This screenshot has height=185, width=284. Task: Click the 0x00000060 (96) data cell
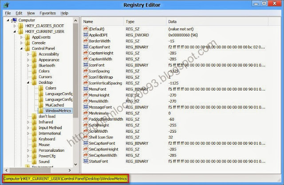tap(183, 35)
